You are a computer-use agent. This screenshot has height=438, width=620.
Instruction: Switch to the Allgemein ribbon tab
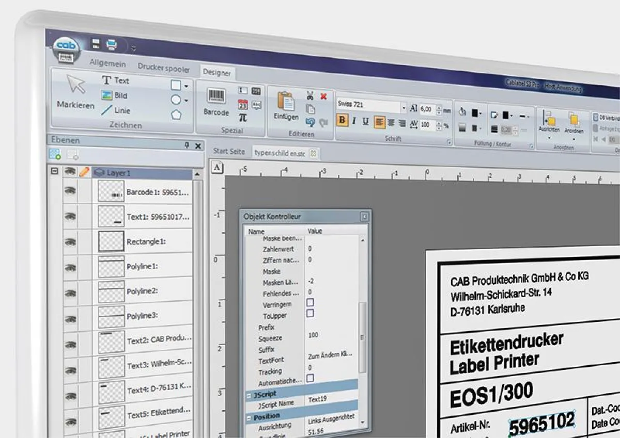[107, 64]
